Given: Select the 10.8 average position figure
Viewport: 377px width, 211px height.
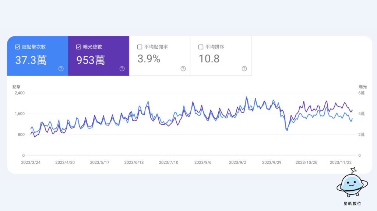Looking at the screenshot, I should [209, 59].
